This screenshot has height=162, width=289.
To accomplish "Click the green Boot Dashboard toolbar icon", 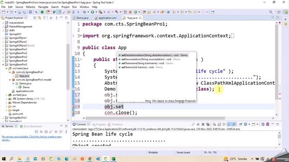I will (42, 12).
